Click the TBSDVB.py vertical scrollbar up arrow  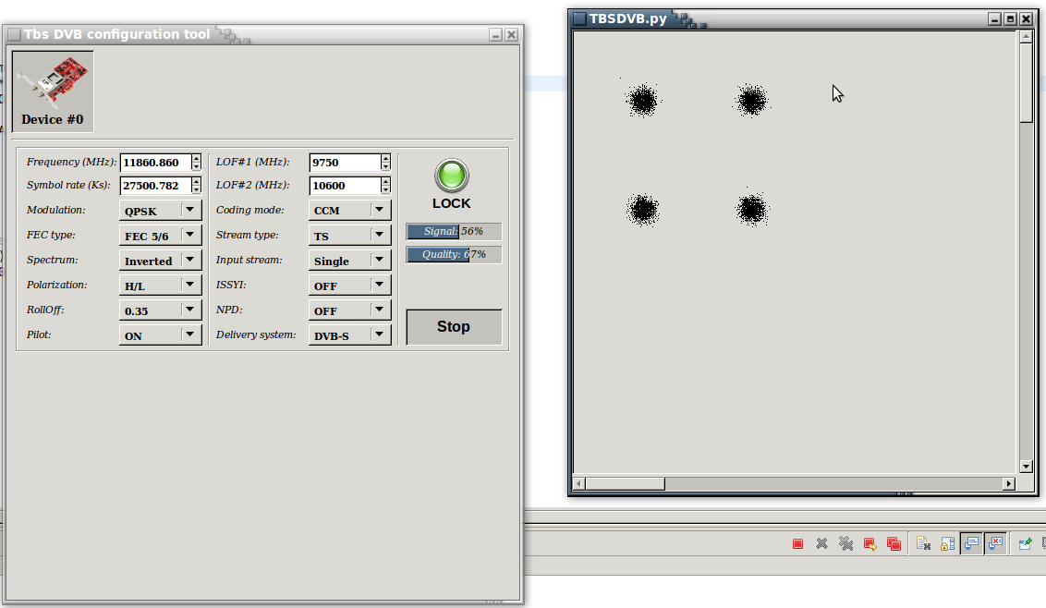[x=1026, y=37]
